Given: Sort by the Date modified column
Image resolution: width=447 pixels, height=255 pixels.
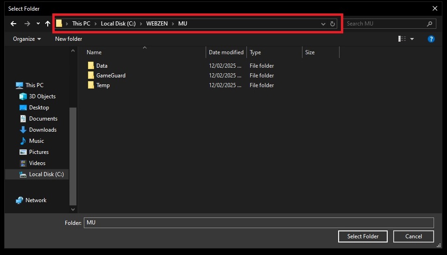Looking at the screenshot, I should [x=226, y=52].
